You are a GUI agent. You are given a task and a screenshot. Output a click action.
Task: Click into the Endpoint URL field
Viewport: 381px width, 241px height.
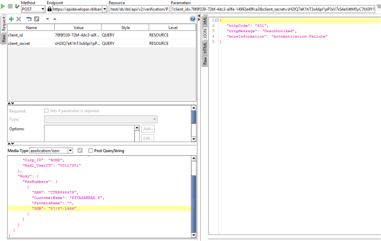pyautogui.click(x=77, y=9)
